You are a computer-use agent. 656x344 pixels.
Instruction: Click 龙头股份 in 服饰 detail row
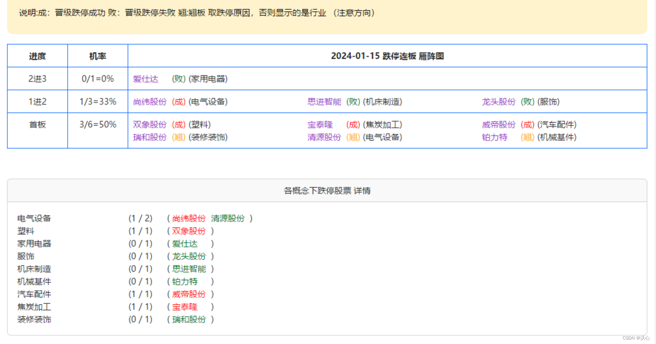point(189,257)
